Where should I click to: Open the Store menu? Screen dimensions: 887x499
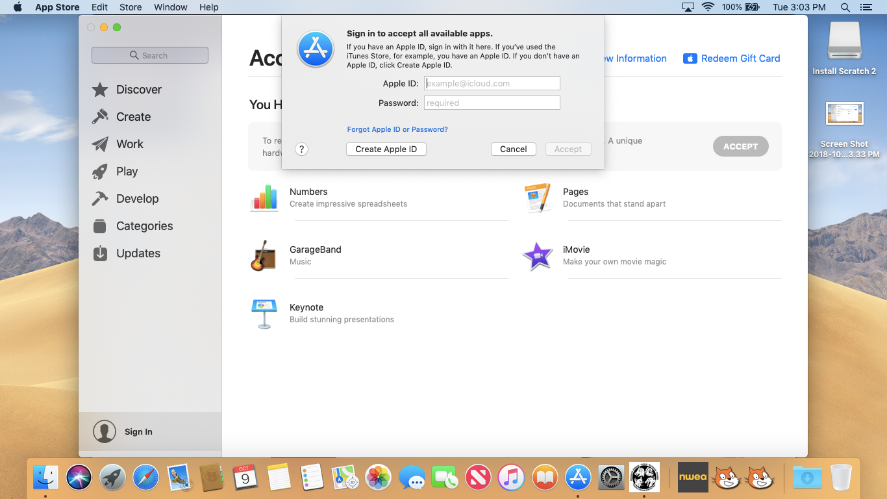tap(131, 7)
